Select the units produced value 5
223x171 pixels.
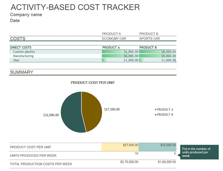tap(175, 154)
